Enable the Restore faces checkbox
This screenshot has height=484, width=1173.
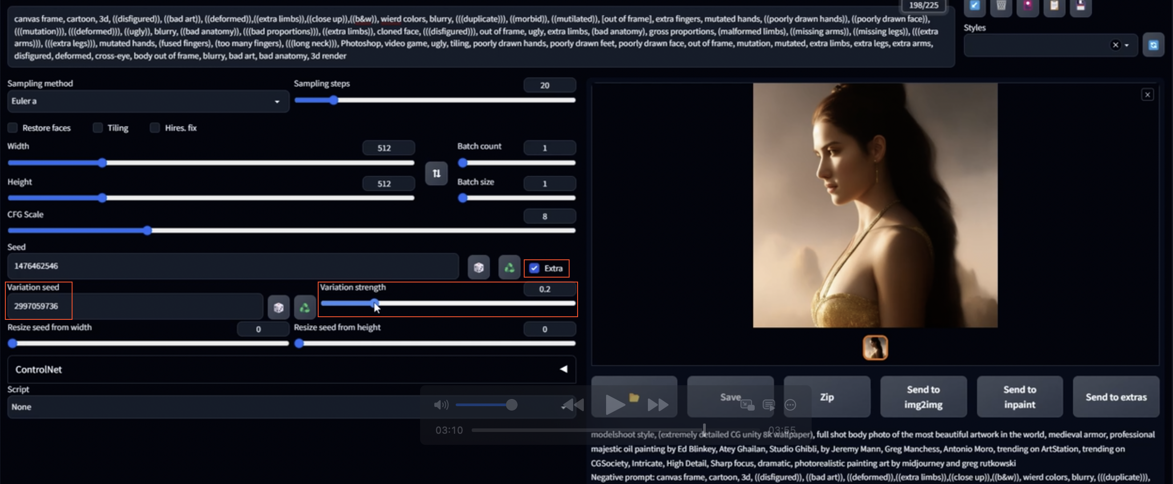[x=13, y=128]
